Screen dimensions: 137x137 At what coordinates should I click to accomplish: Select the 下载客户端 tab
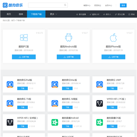click(x=36, y=14)
